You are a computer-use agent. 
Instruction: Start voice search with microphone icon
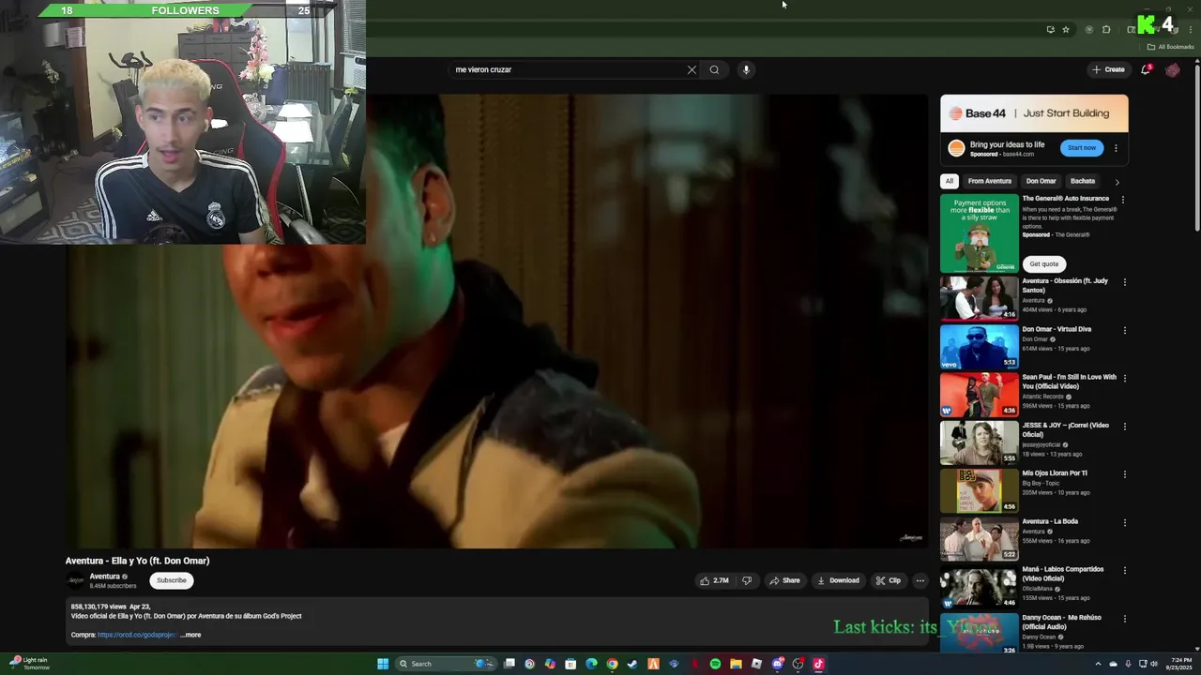pos(746,69)
